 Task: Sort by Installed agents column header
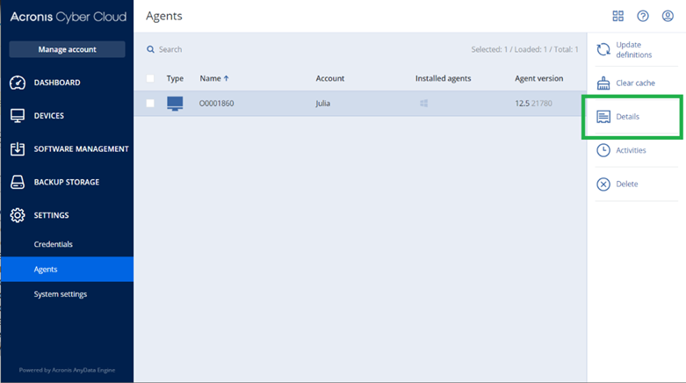[x=444, y=78]
